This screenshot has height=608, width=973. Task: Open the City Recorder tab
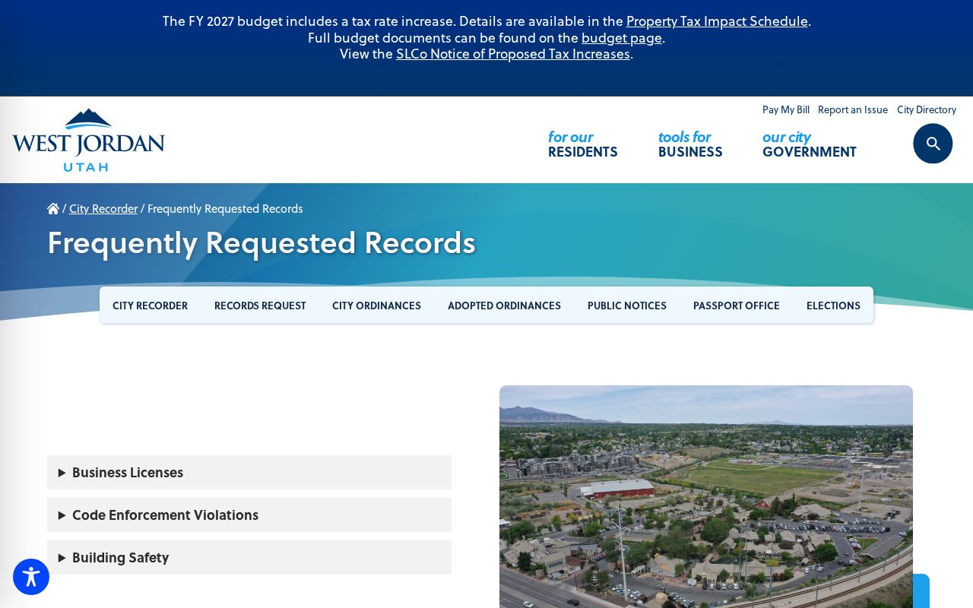pos(150,306)
